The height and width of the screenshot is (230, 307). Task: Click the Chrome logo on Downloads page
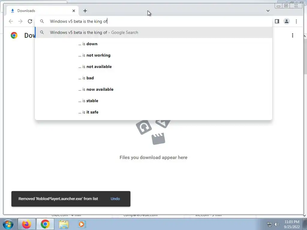(14, 35)
